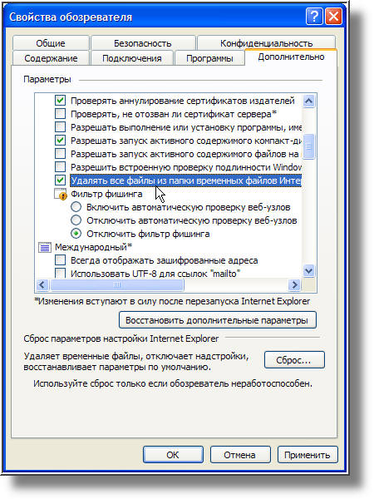The image size is (374, 499).
Task: Open the Подключения tab
Action: (131, 58)
